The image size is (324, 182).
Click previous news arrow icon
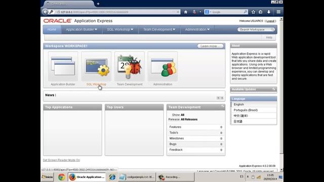click(x=218, y=98)
